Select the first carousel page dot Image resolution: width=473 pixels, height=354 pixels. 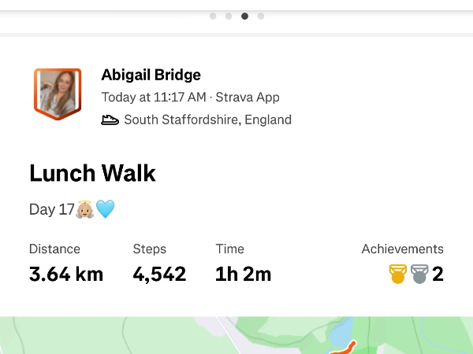[213, 16]
